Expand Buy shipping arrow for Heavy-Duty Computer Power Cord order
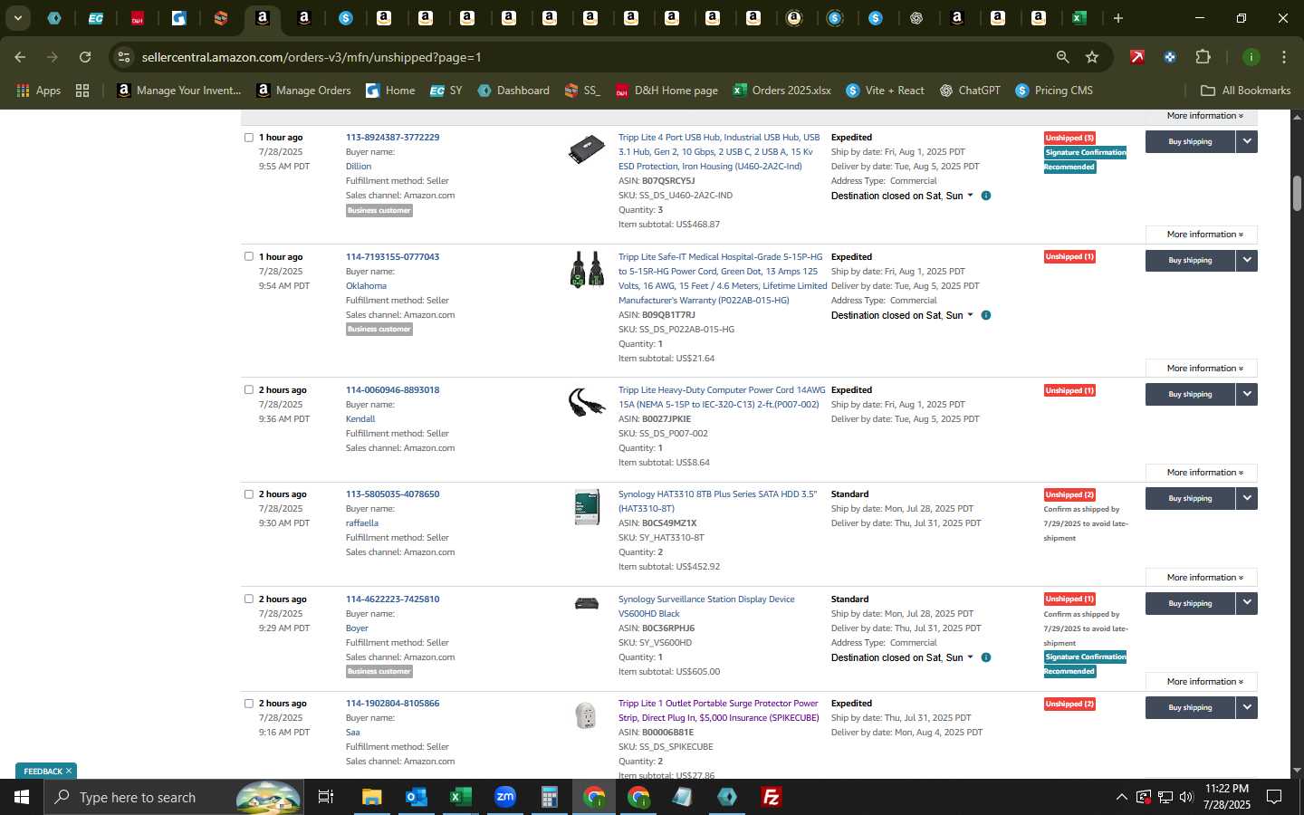Screen dimensions: 1304x815 point(1247,394)
